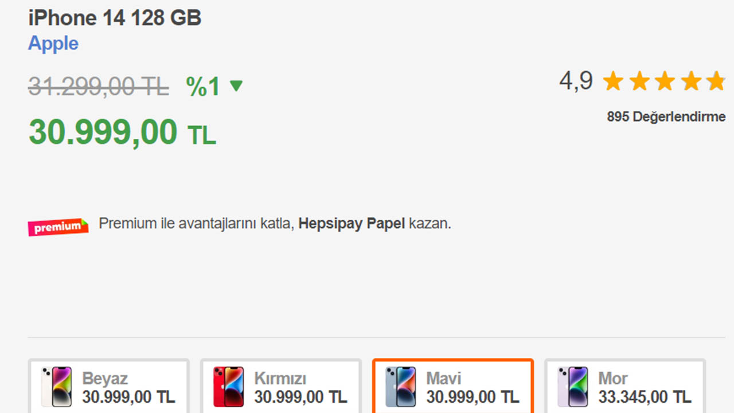Click the Hepsipay Papel bold text
734x413 pixels.
tap(352, 224)
